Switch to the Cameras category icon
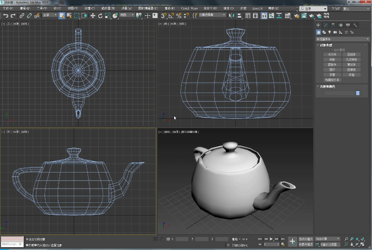The width and height of the screenshot is (372, 250). tap(335, 32)
